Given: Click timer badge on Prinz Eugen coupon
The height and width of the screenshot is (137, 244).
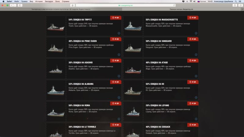Looking at the screenshot, I should 116,39.
